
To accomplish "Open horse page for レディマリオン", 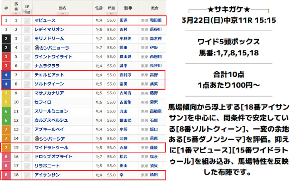I will click(49, 30).
